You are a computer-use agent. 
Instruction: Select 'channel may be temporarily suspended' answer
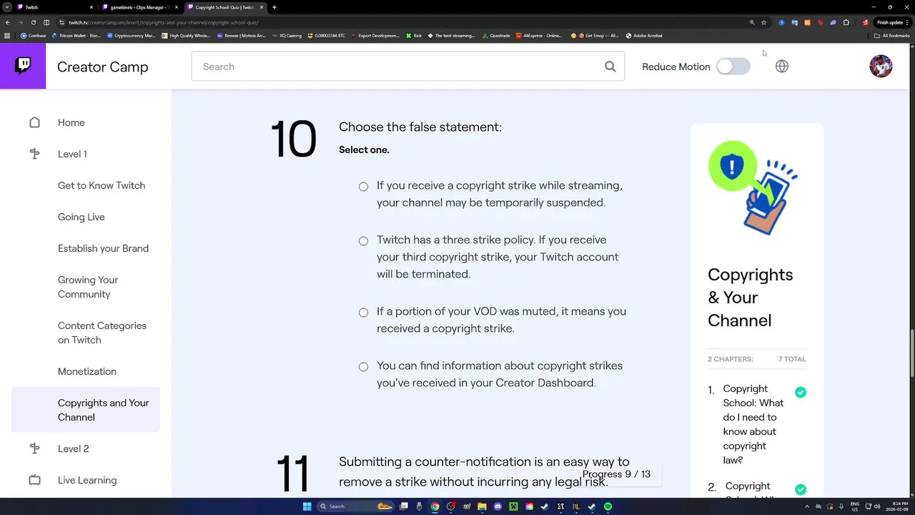(363, 187)
